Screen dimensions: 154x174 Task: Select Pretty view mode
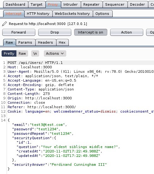pos(9,53)
